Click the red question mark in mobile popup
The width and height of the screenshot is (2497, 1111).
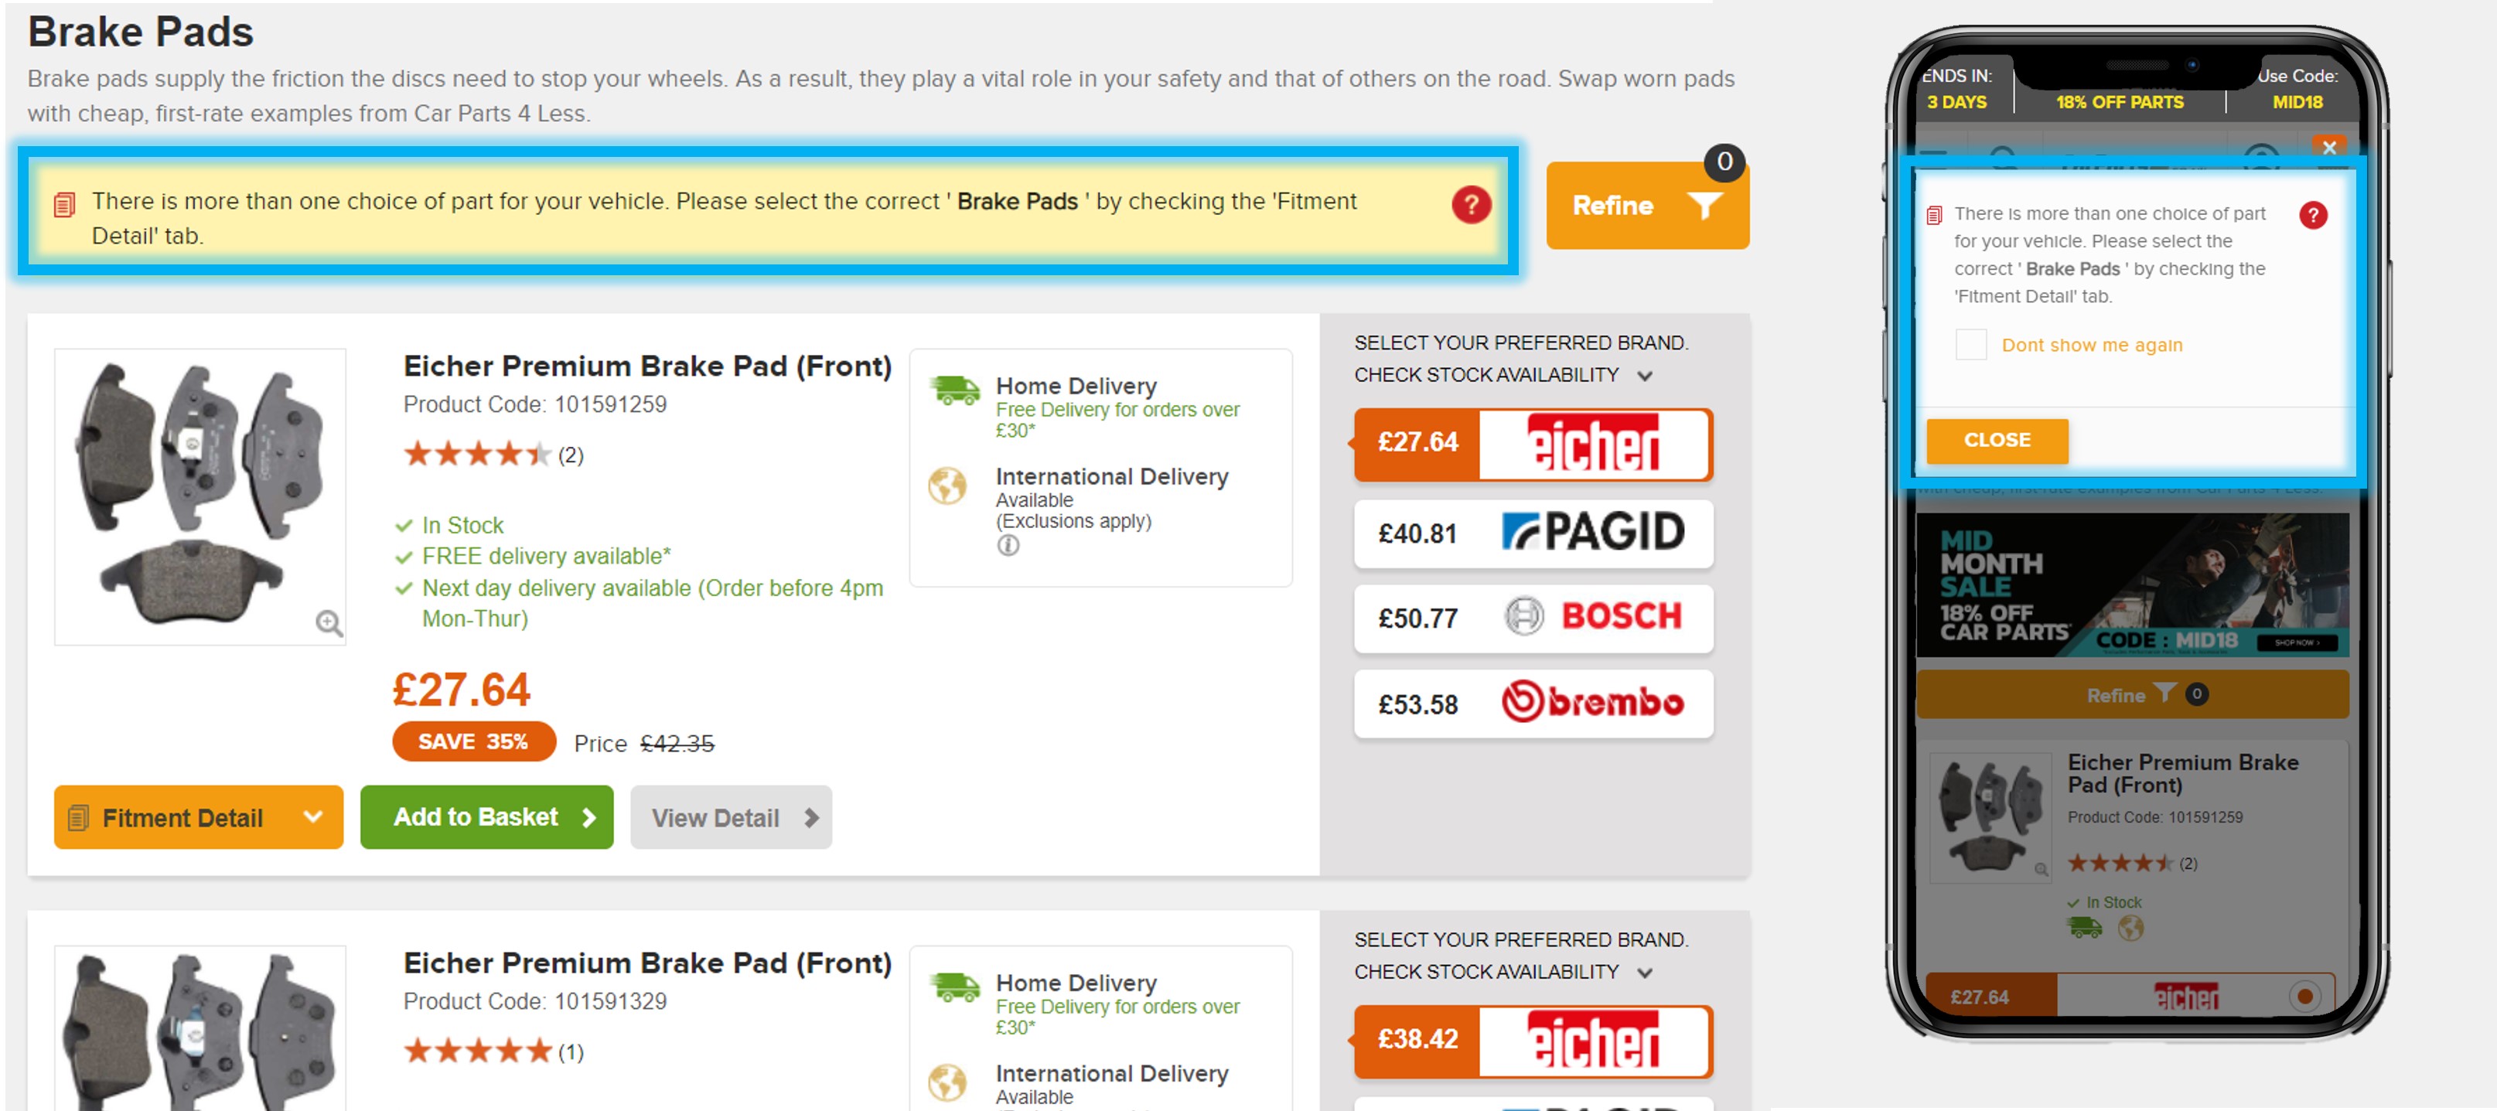point(2313,215)
